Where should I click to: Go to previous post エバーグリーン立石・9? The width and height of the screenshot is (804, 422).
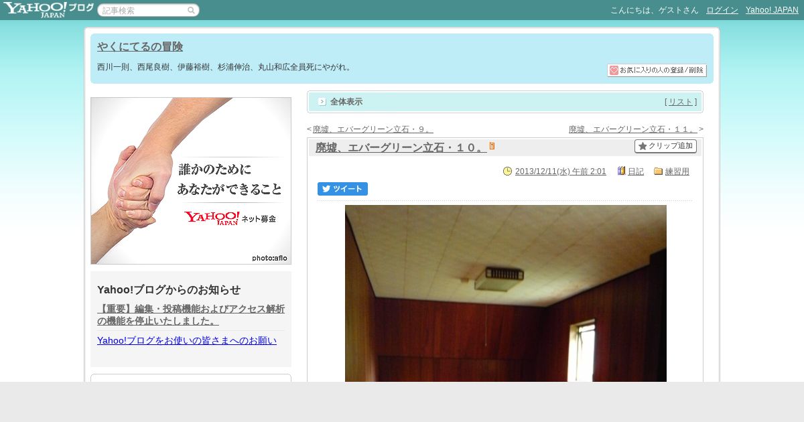pos(373,129)
